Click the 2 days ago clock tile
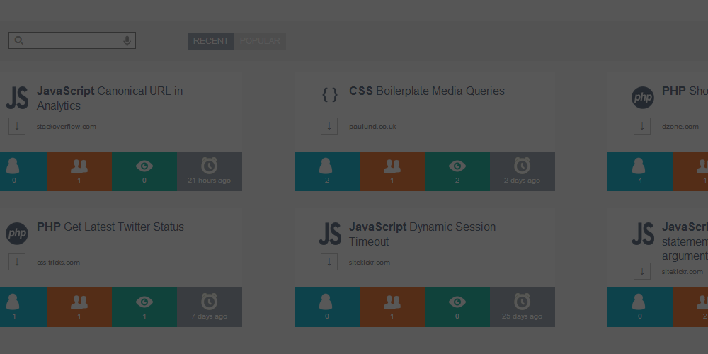The image size is (708, 354). click(x=523, y=171)
